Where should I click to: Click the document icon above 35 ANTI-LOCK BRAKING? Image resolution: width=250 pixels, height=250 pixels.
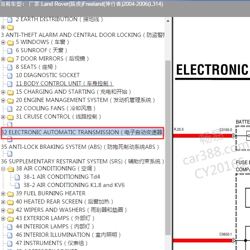(10, 140)
